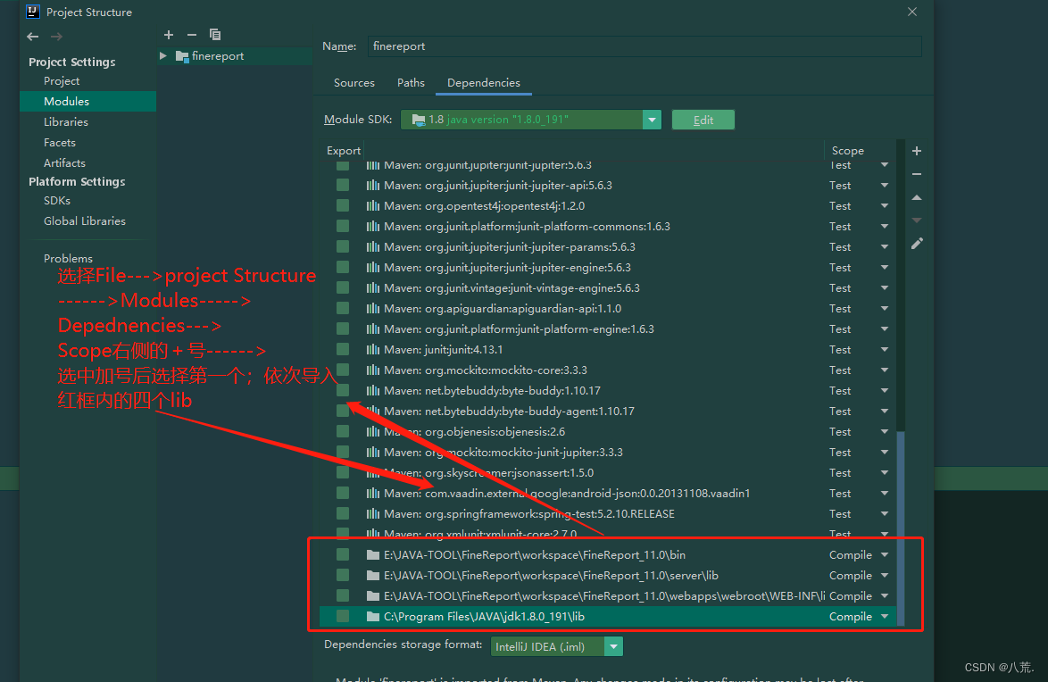1048x682 pixels.
Task: Check Export for jdk1.8.0_191\lib folder
Action: tap(343, 617)
